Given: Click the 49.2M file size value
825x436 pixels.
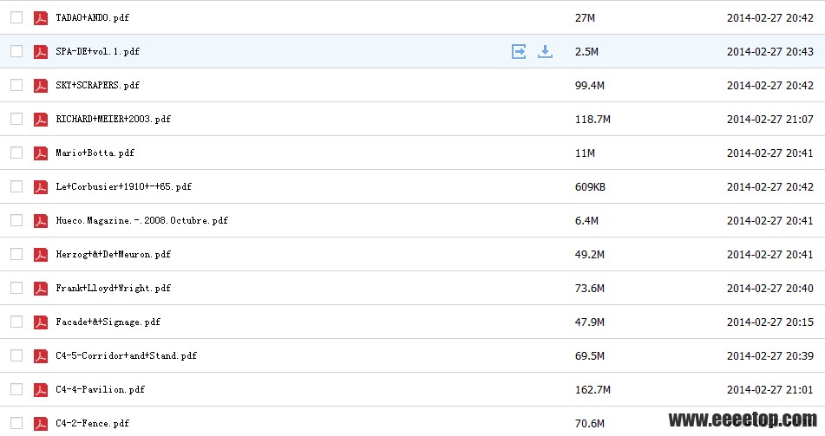Looking at the screenshot, I should coord(589,255).
